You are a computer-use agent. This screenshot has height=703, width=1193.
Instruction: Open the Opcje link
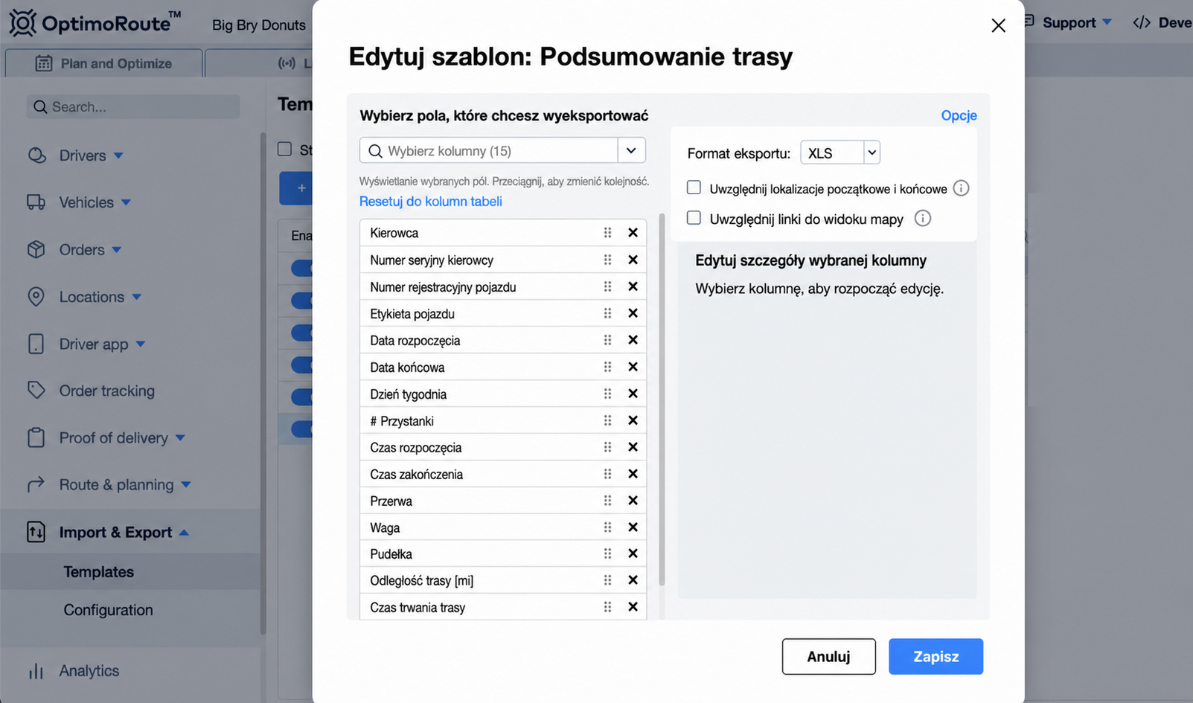click(959, 115)
